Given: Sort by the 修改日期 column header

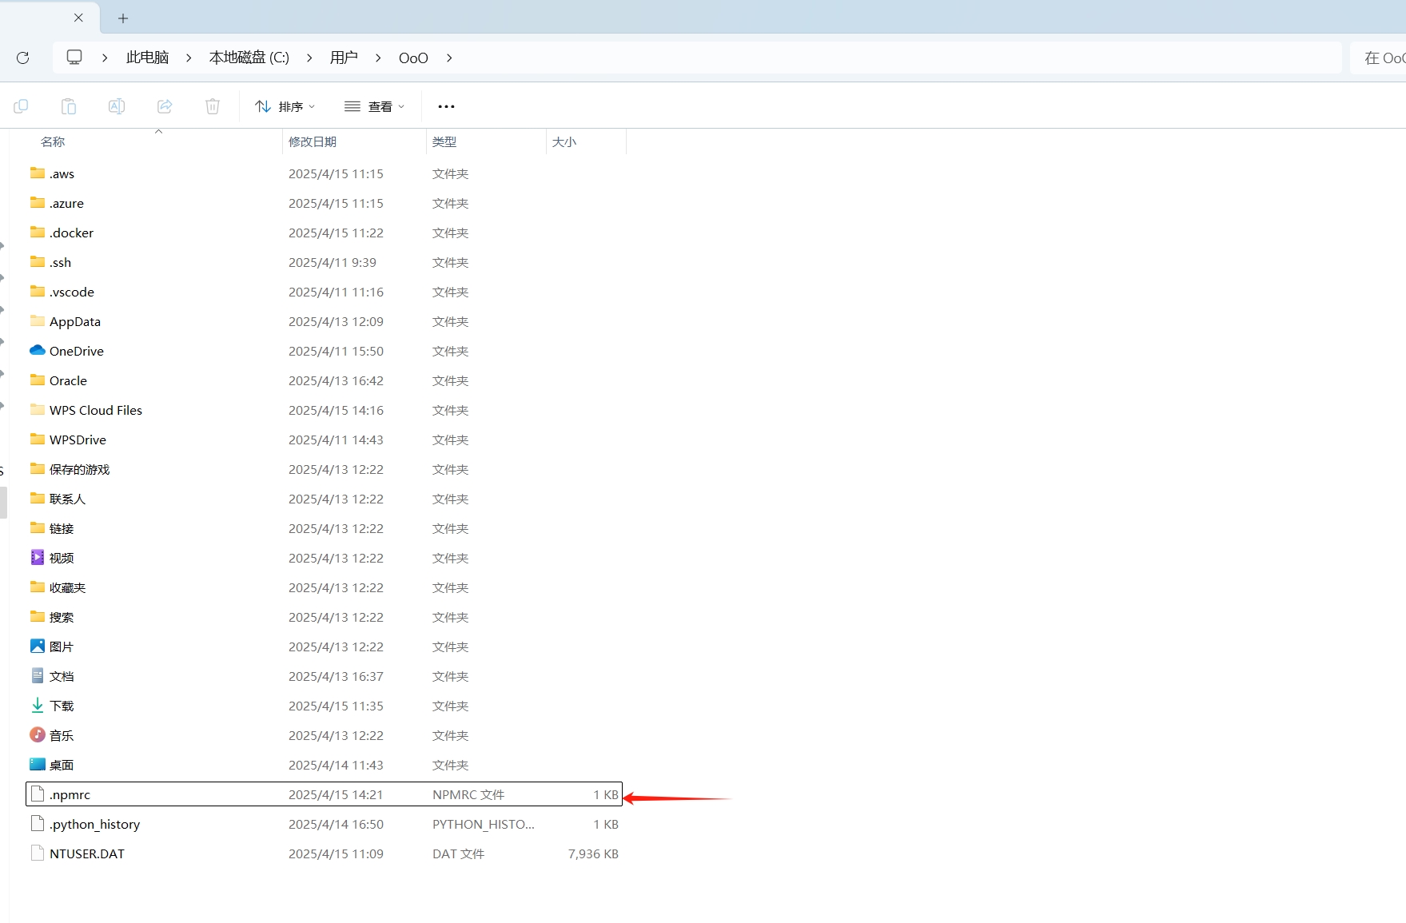Looking at the screenshot, I should click(313, 141).
